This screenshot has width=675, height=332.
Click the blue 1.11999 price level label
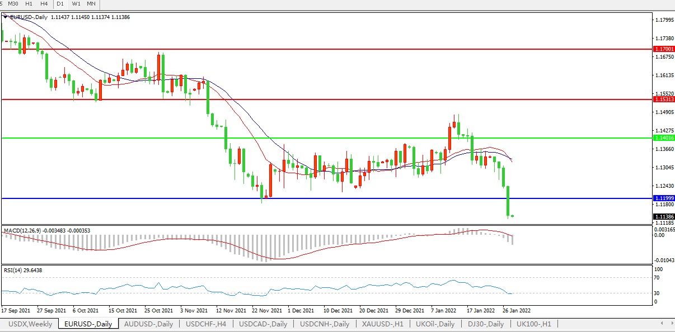coord(663,198)
